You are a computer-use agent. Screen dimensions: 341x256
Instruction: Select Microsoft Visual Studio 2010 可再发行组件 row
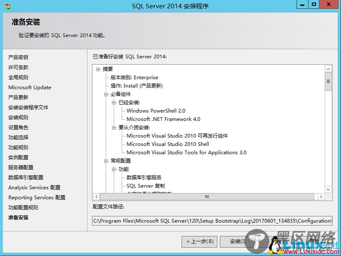177,136
